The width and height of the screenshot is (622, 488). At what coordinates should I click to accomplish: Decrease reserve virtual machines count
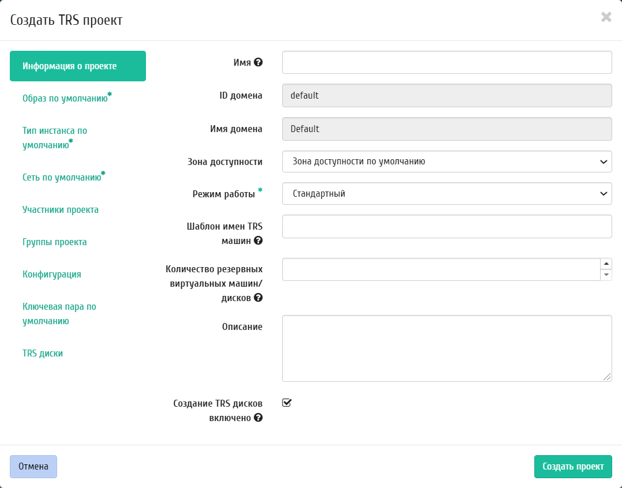click(606, 275)
